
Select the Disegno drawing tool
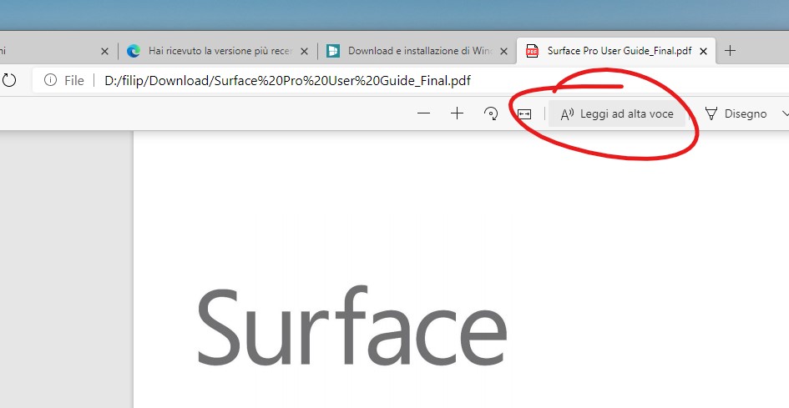tap(736, 114)
